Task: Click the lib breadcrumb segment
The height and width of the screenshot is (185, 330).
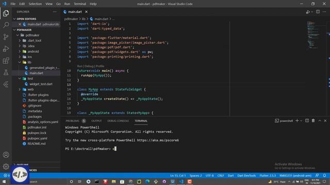Action: click(84, 19)
